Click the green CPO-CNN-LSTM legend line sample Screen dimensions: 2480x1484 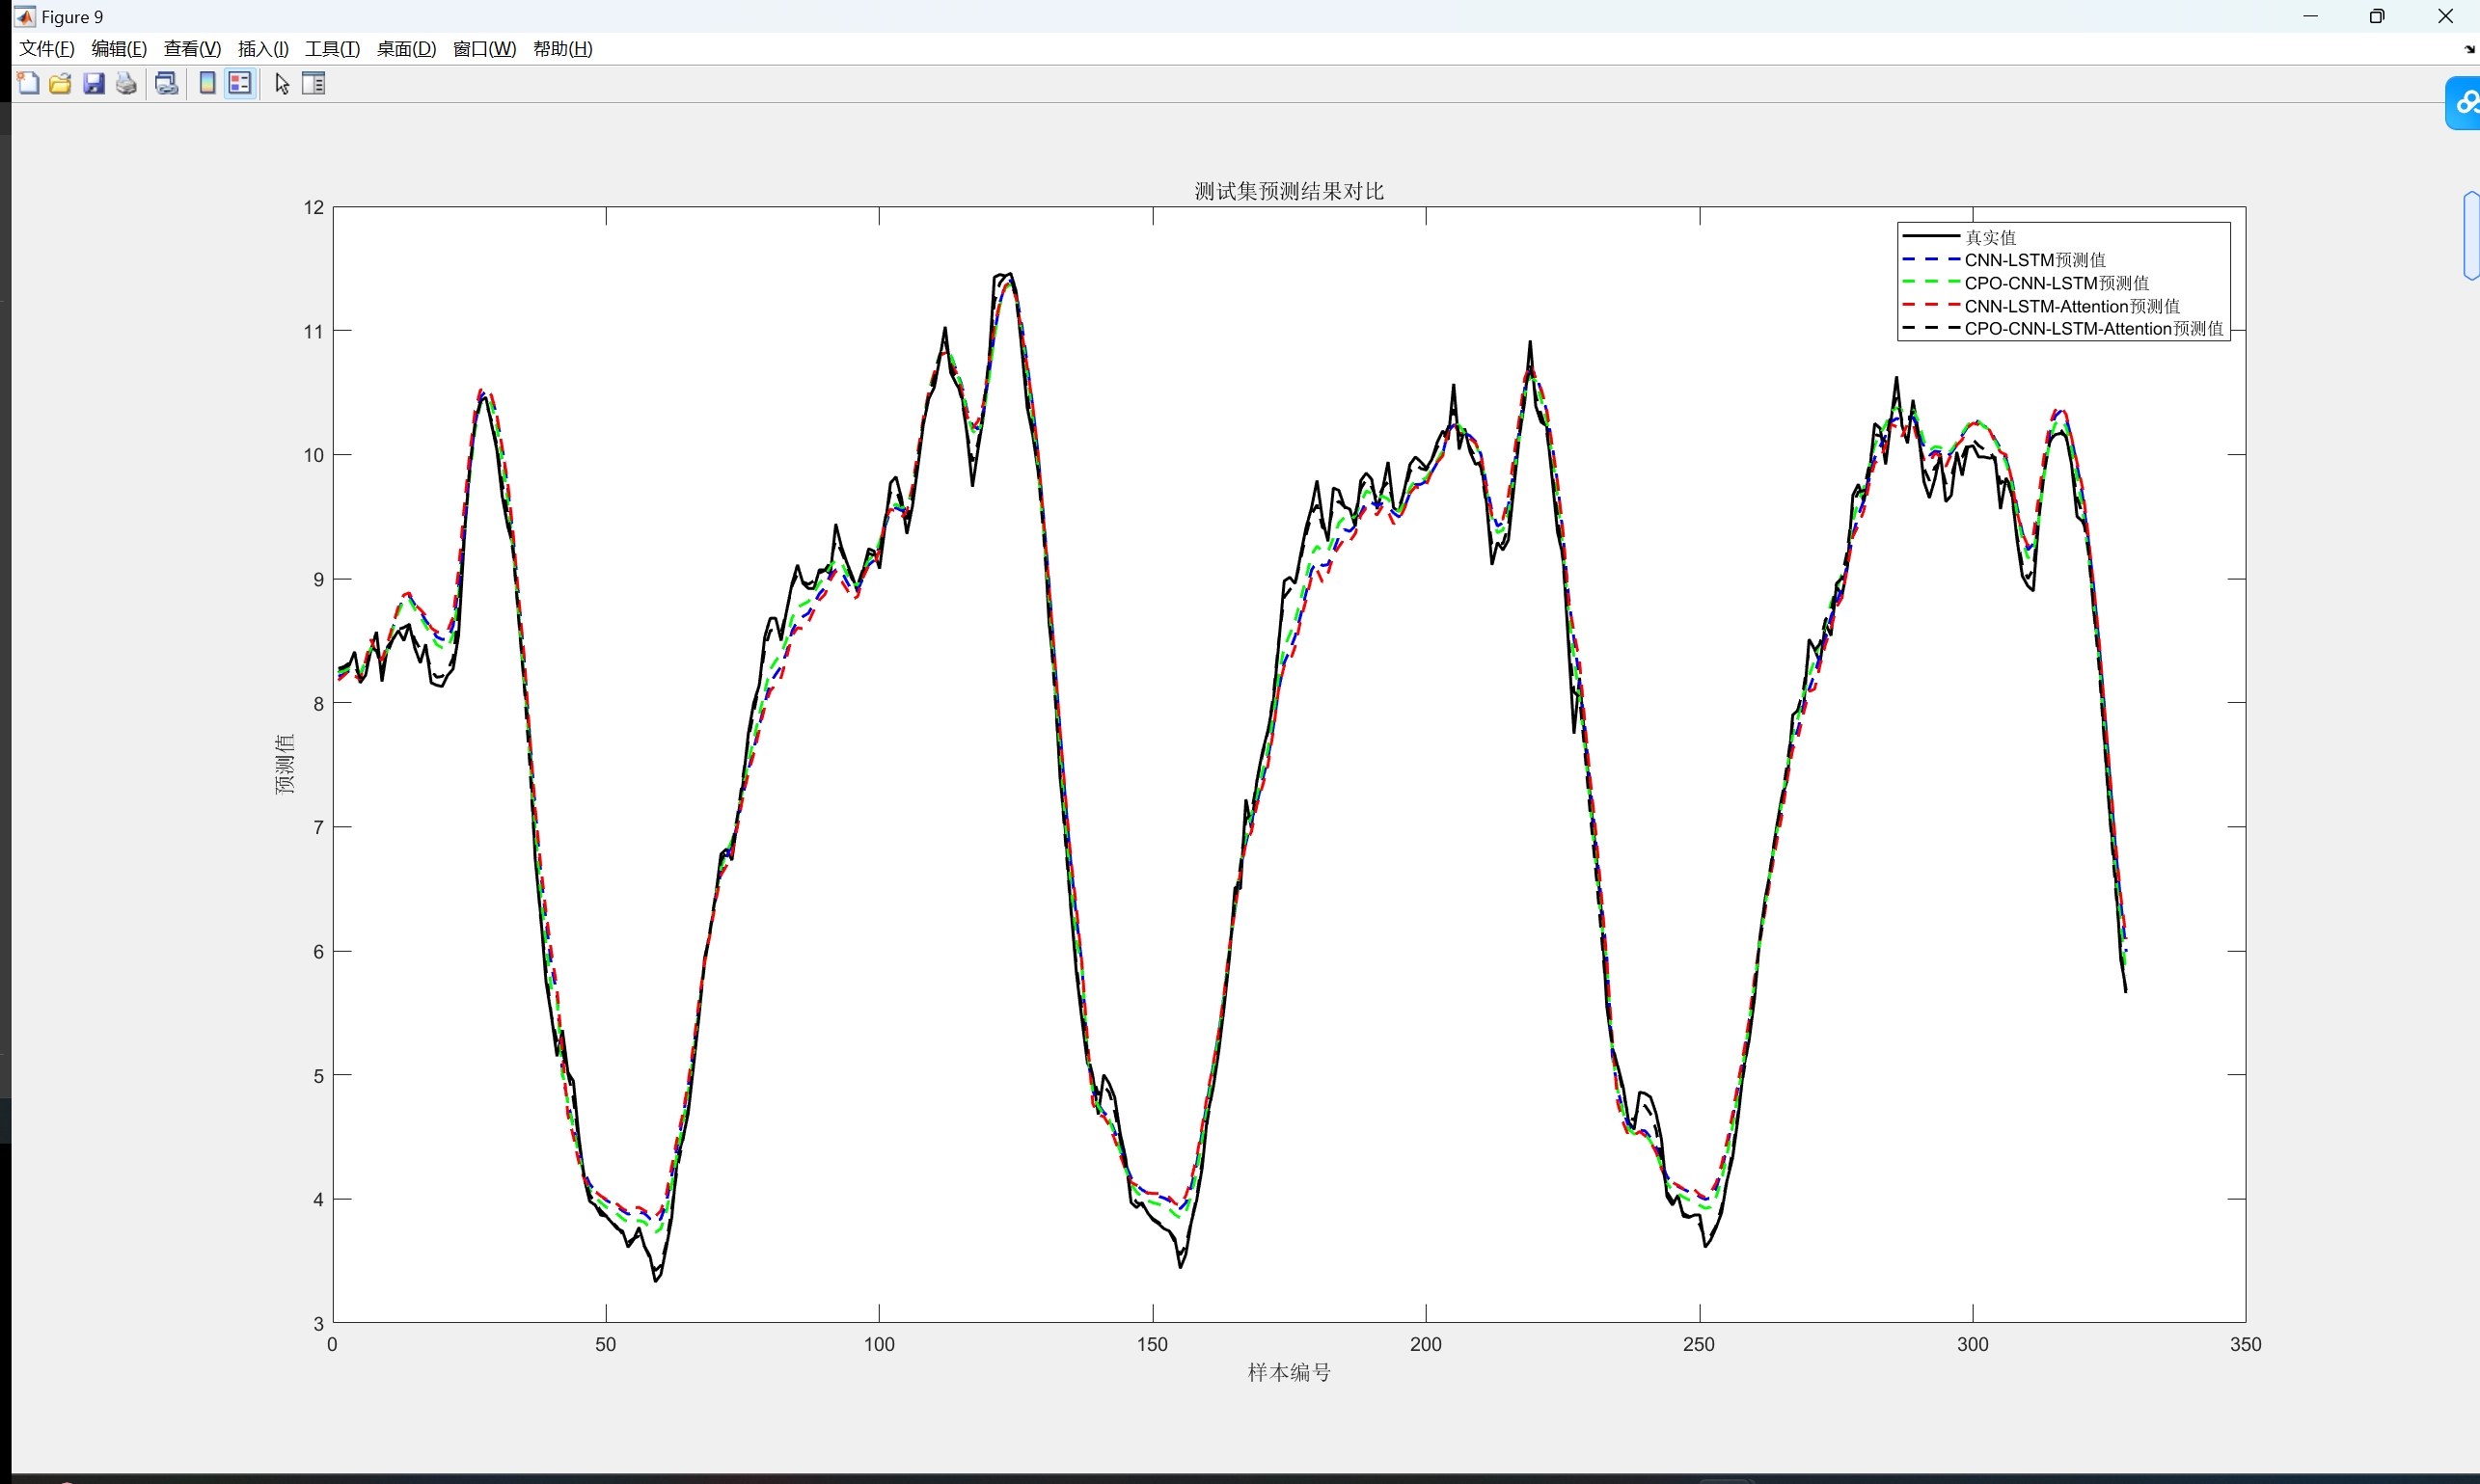point(1930,283)
